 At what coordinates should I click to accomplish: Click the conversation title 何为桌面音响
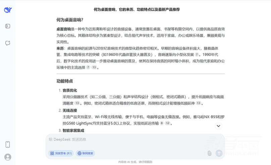(137, 9)
